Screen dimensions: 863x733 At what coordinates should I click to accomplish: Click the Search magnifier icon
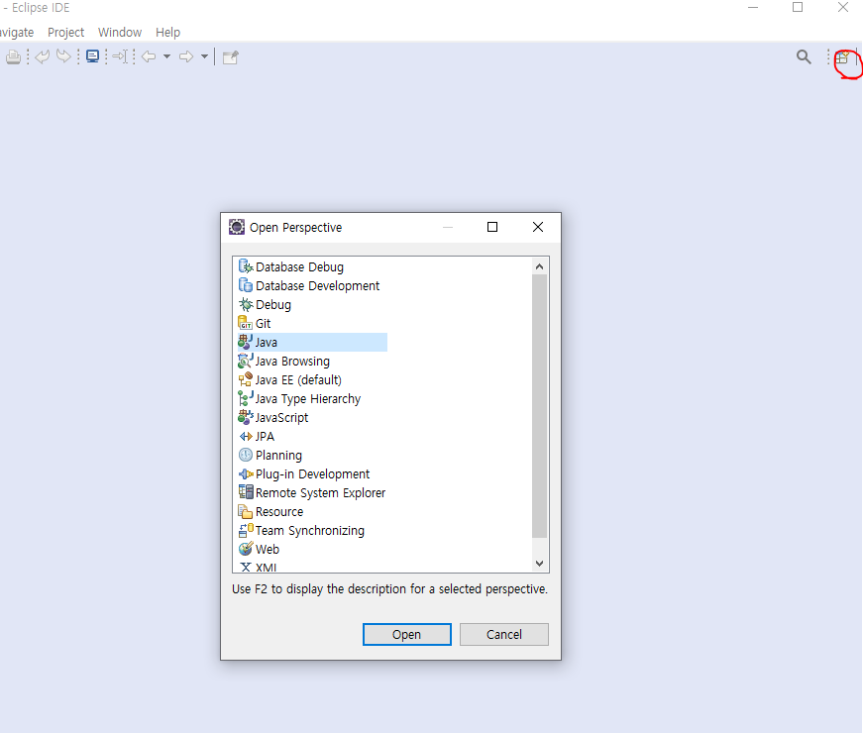[x=804, y=56]
